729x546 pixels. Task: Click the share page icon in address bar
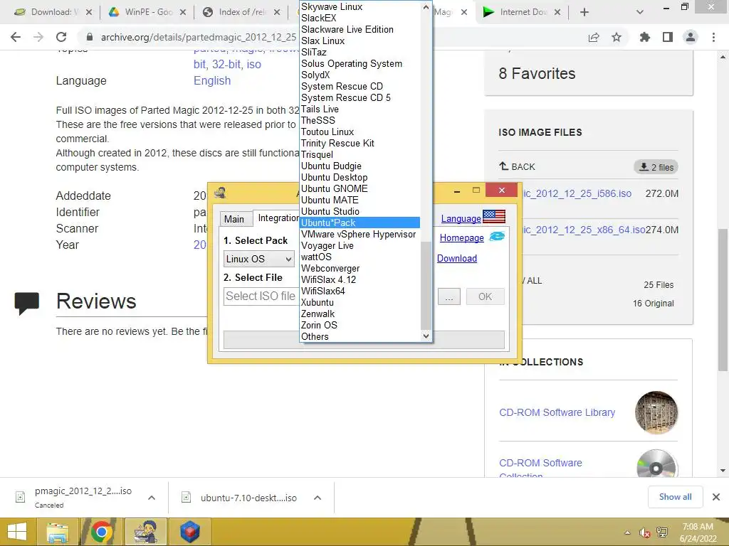[x=594, y=37]
